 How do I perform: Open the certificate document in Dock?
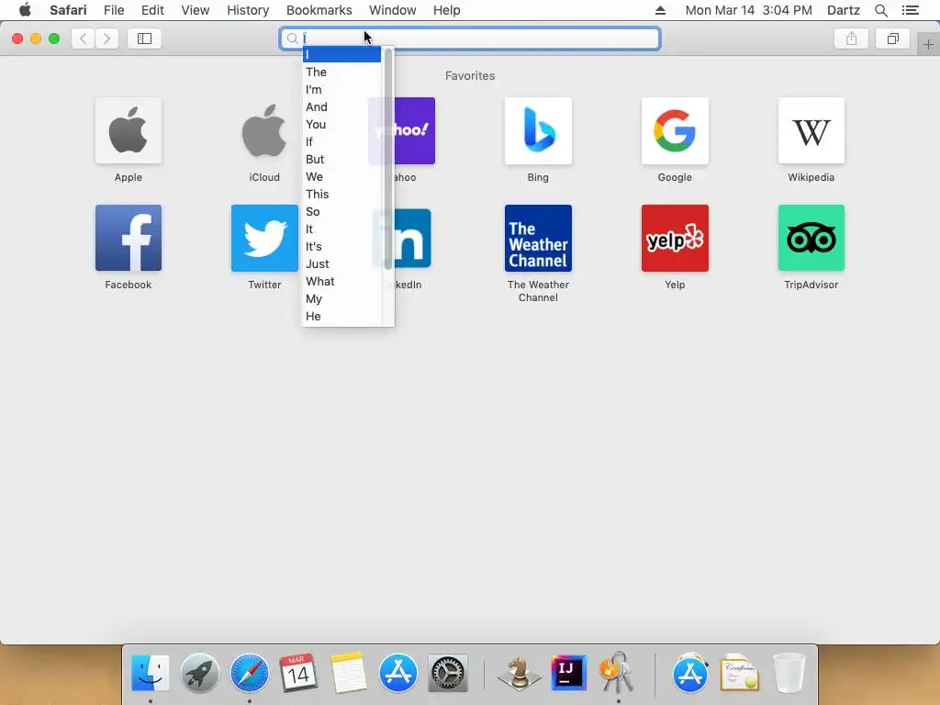740,673
